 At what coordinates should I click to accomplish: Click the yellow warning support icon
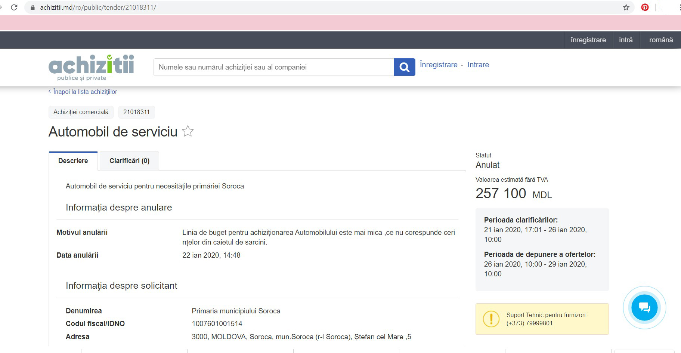pyautogui.click(x=491, y=319)
